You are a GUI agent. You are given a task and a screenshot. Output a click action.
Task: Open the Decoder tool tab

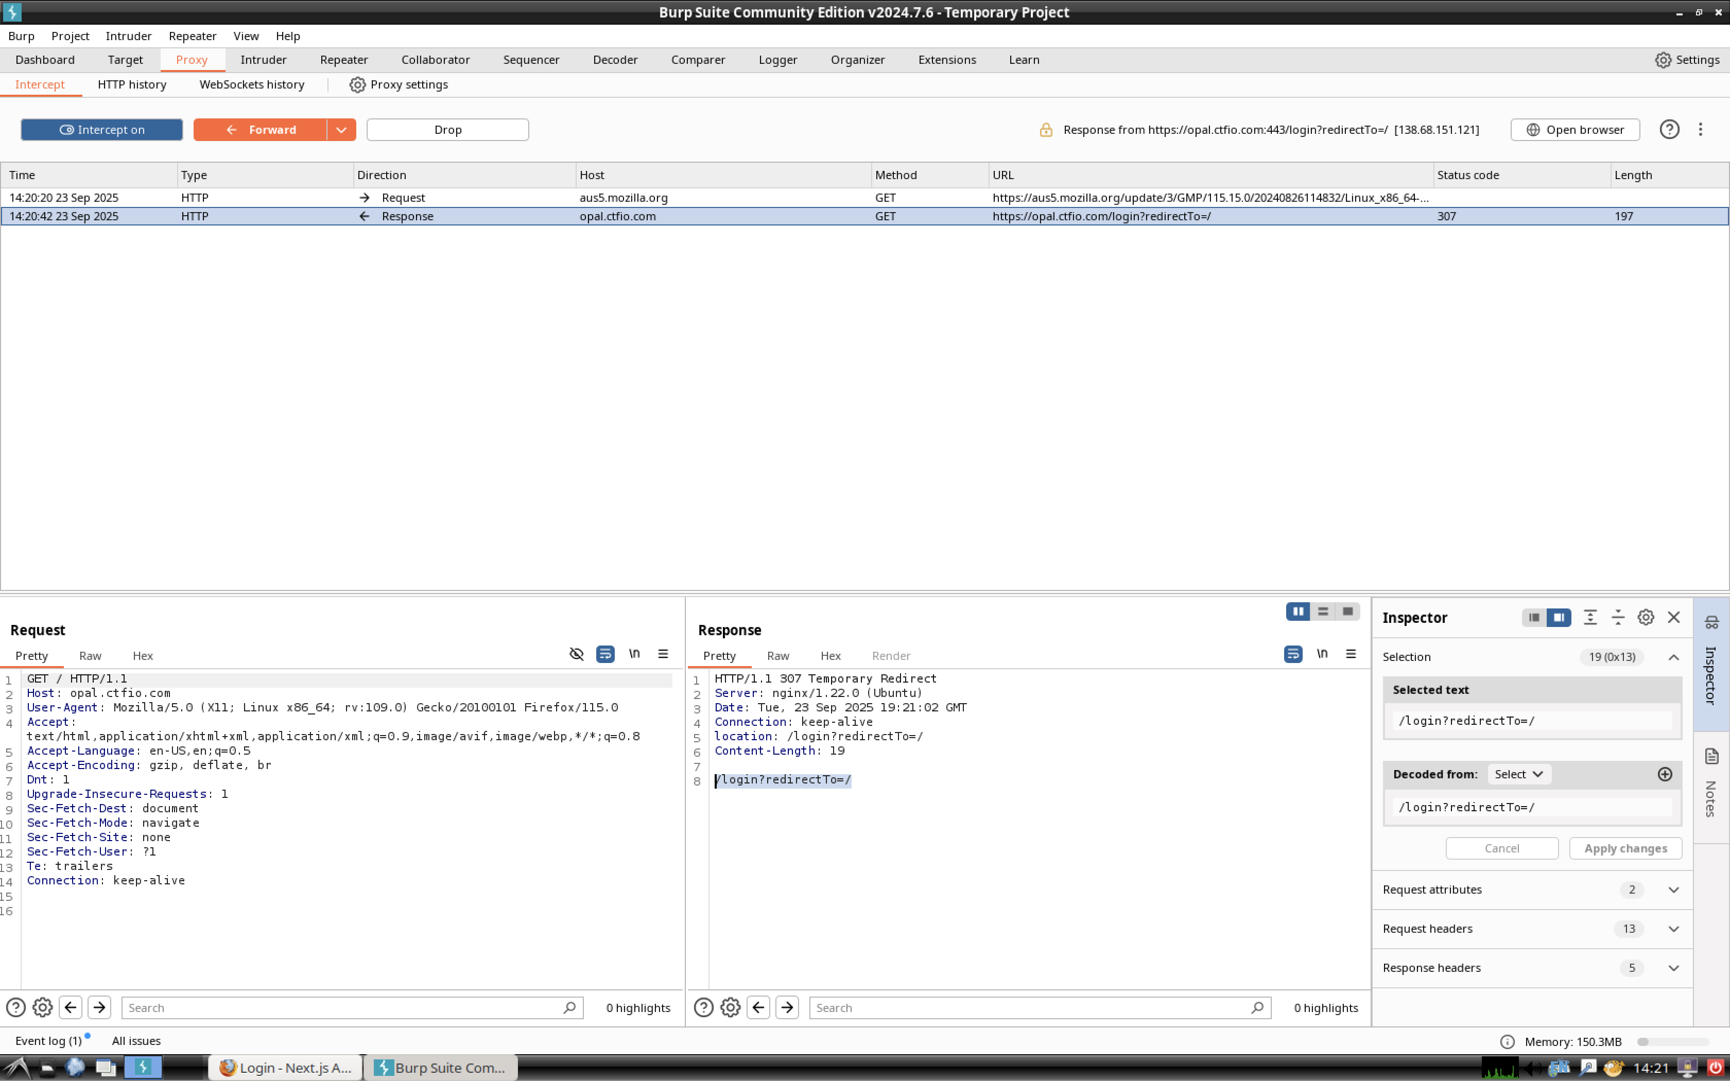tap(615, 60)
